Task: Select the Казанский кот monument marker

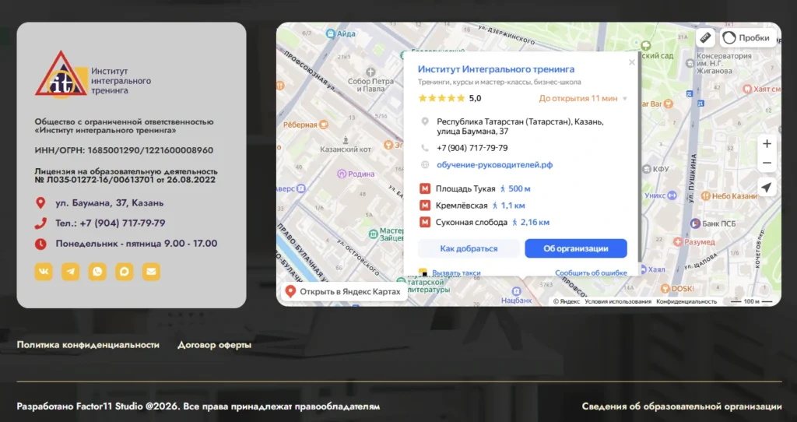Action: click(x=346, y=139)
